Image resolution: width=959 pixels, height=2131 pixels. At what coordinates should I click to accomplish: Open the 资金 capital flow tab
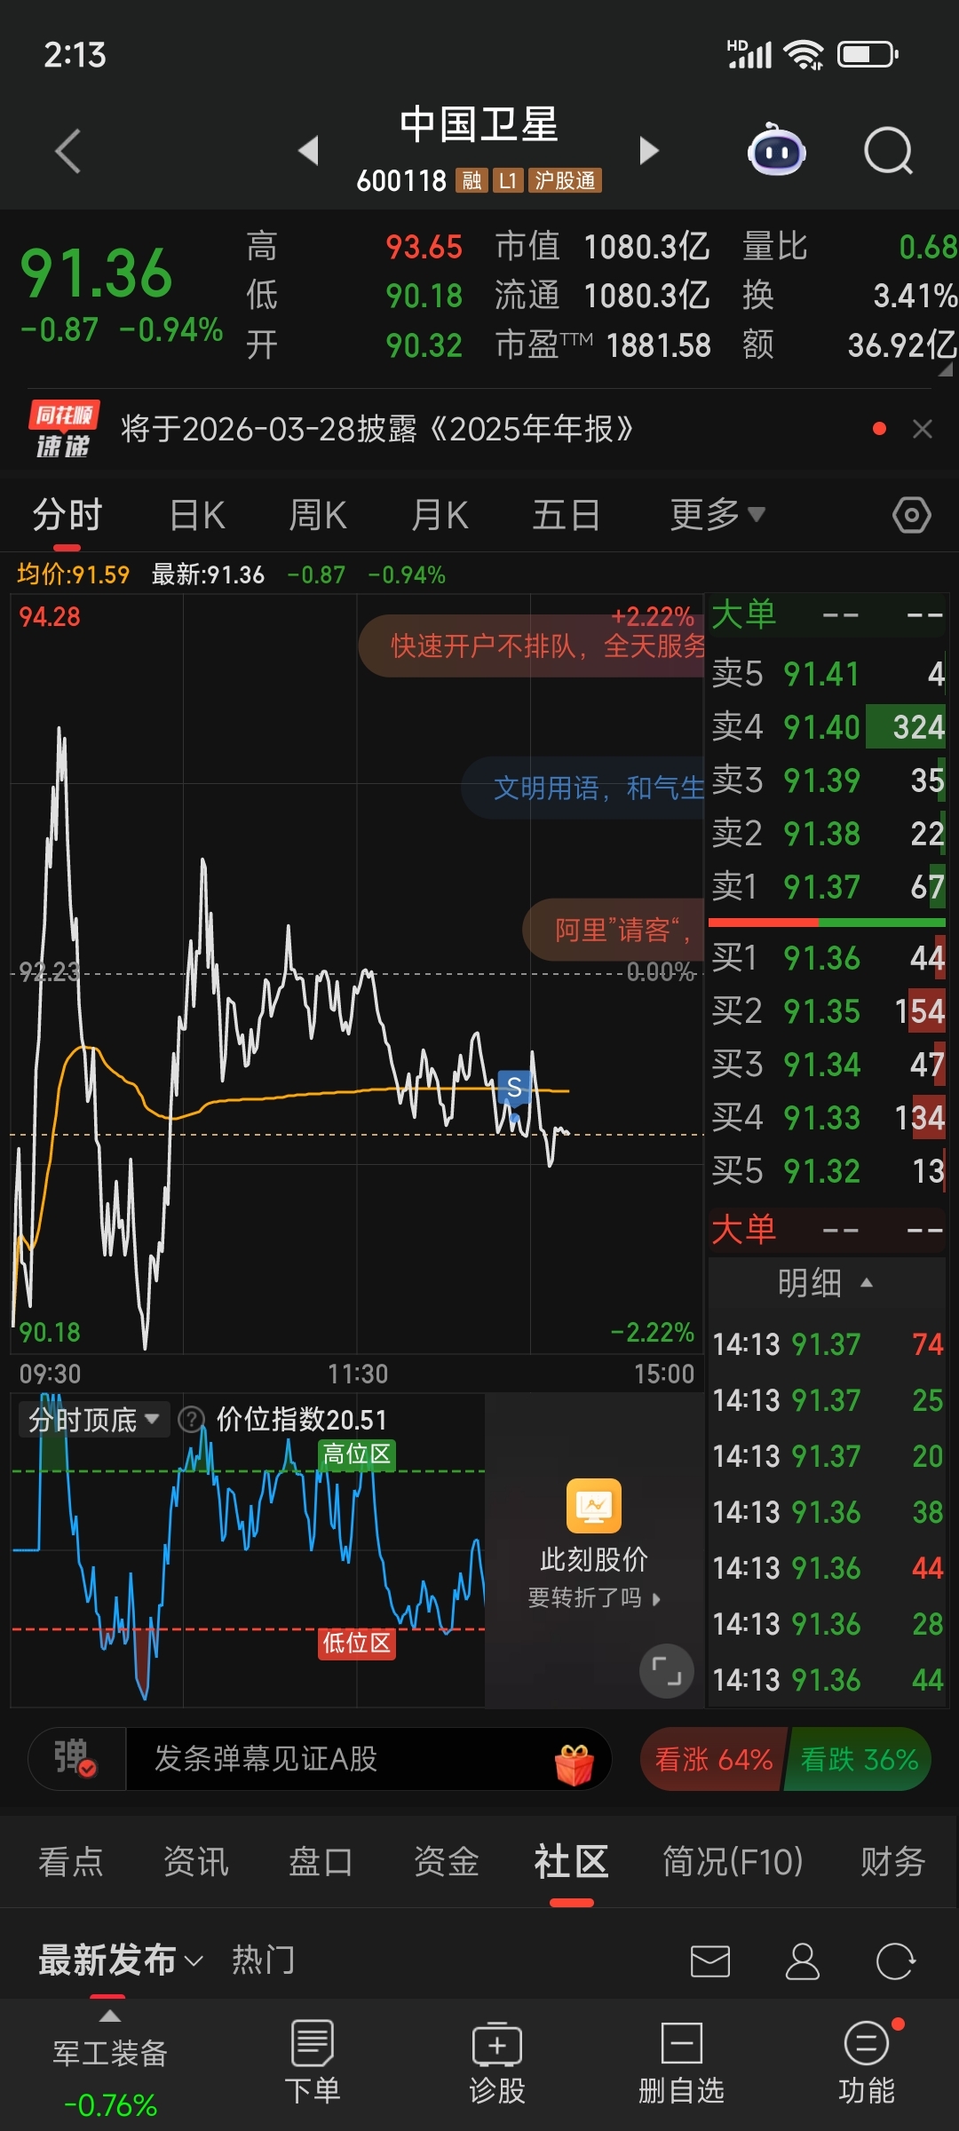[447, 1861]
